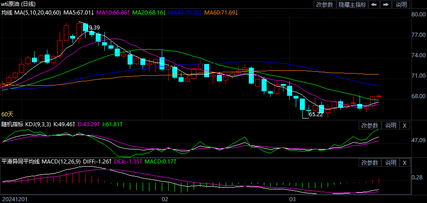Select the blue MA40 legend label
The width and height of the screenshot is (427, 203).
tap(185, 13)
